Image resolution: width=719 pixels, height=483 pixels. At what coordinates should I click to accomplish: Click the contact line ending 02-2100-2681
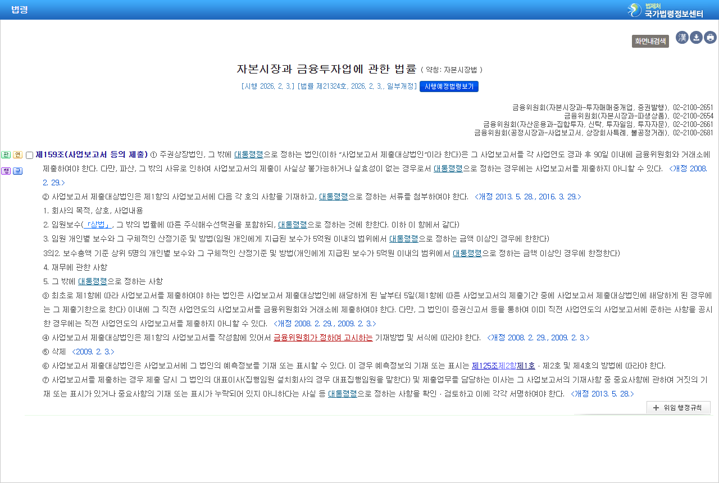point(594,133)
